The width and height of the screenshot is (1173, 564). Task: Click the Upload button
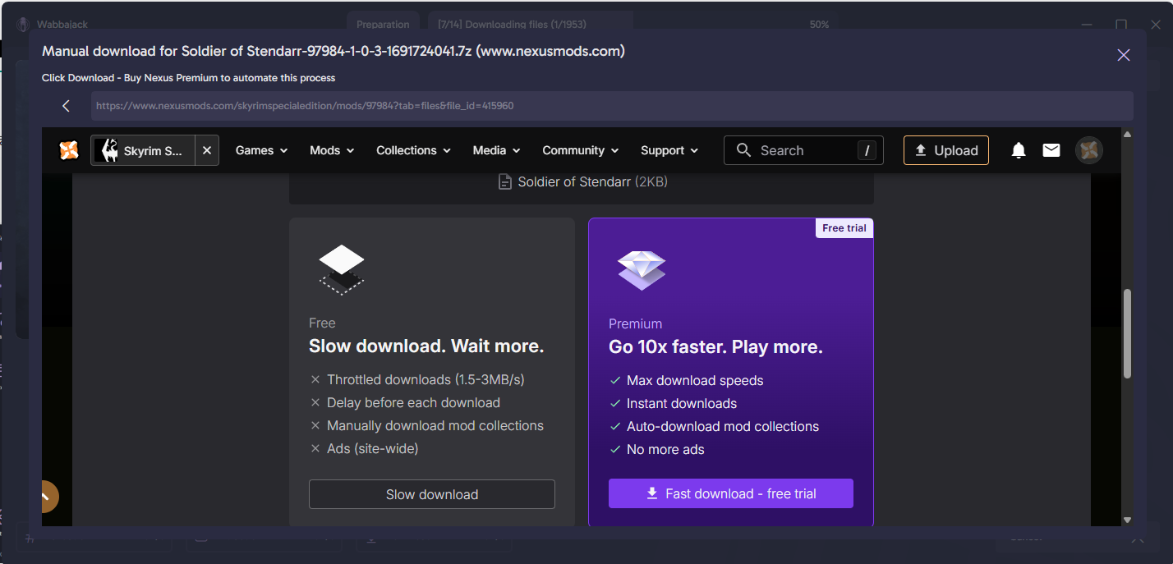(x=945, y=150)
